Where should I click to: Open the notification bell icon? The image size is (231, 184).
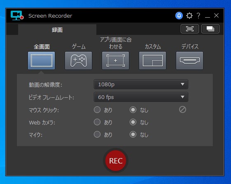179,16
